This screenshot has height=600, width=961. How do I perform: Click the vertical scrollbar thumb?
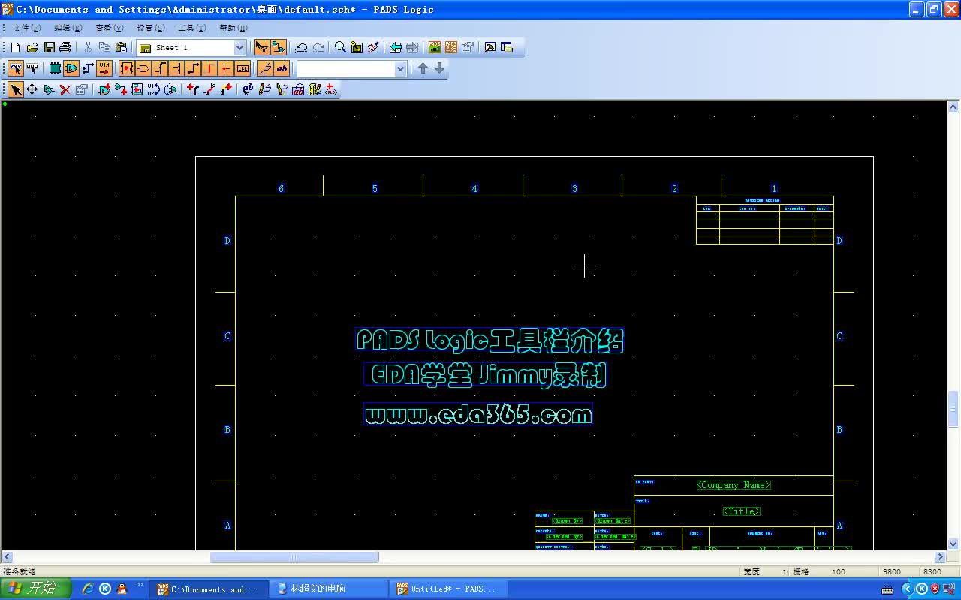(953, 409)
